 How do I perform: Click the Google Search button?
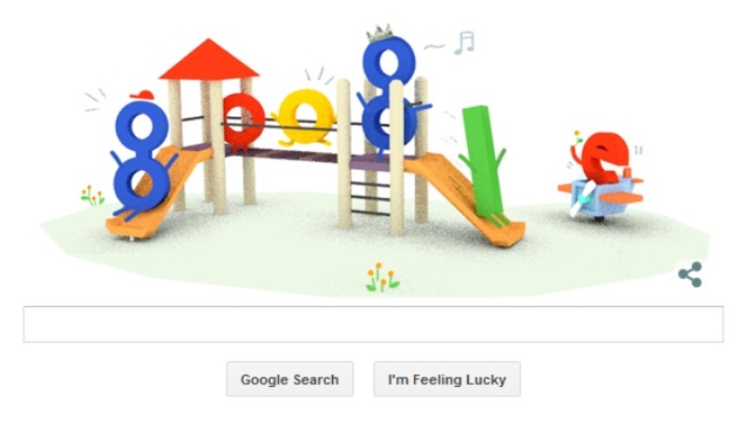pyautogui.click(x=290, y=379)
